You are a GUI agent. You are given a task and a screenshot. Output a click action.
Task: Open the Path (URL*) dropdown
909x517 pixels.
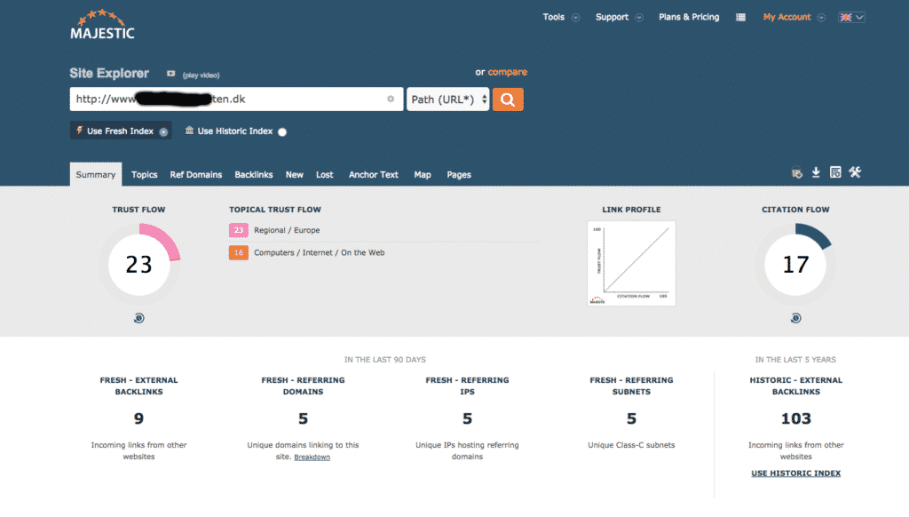[448, 99]
